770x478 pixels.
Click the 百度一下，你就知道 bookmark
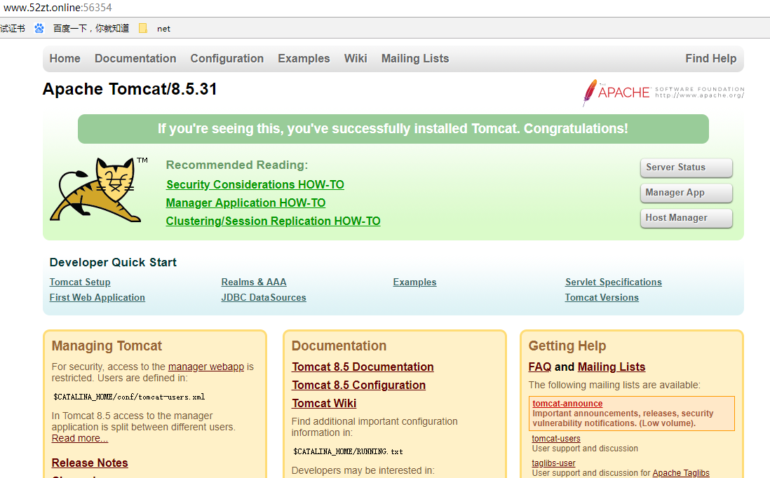[x=91, y=29]
